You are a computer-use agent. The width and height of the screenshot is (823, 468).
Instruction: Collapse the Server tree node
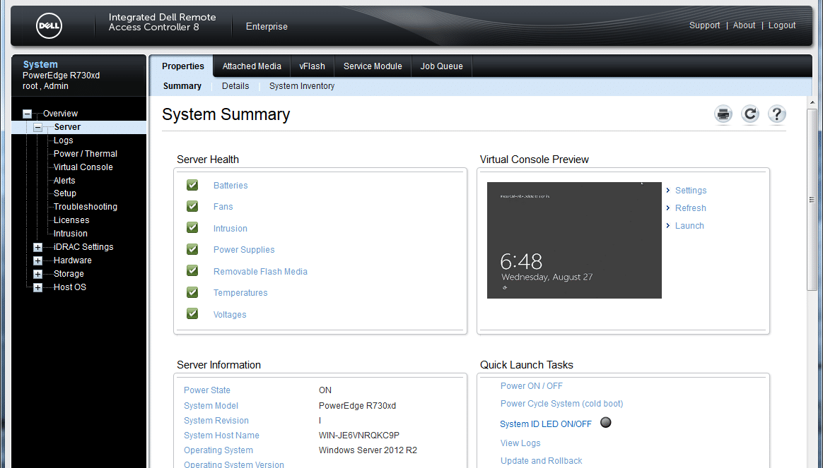(x=37, y=127)
